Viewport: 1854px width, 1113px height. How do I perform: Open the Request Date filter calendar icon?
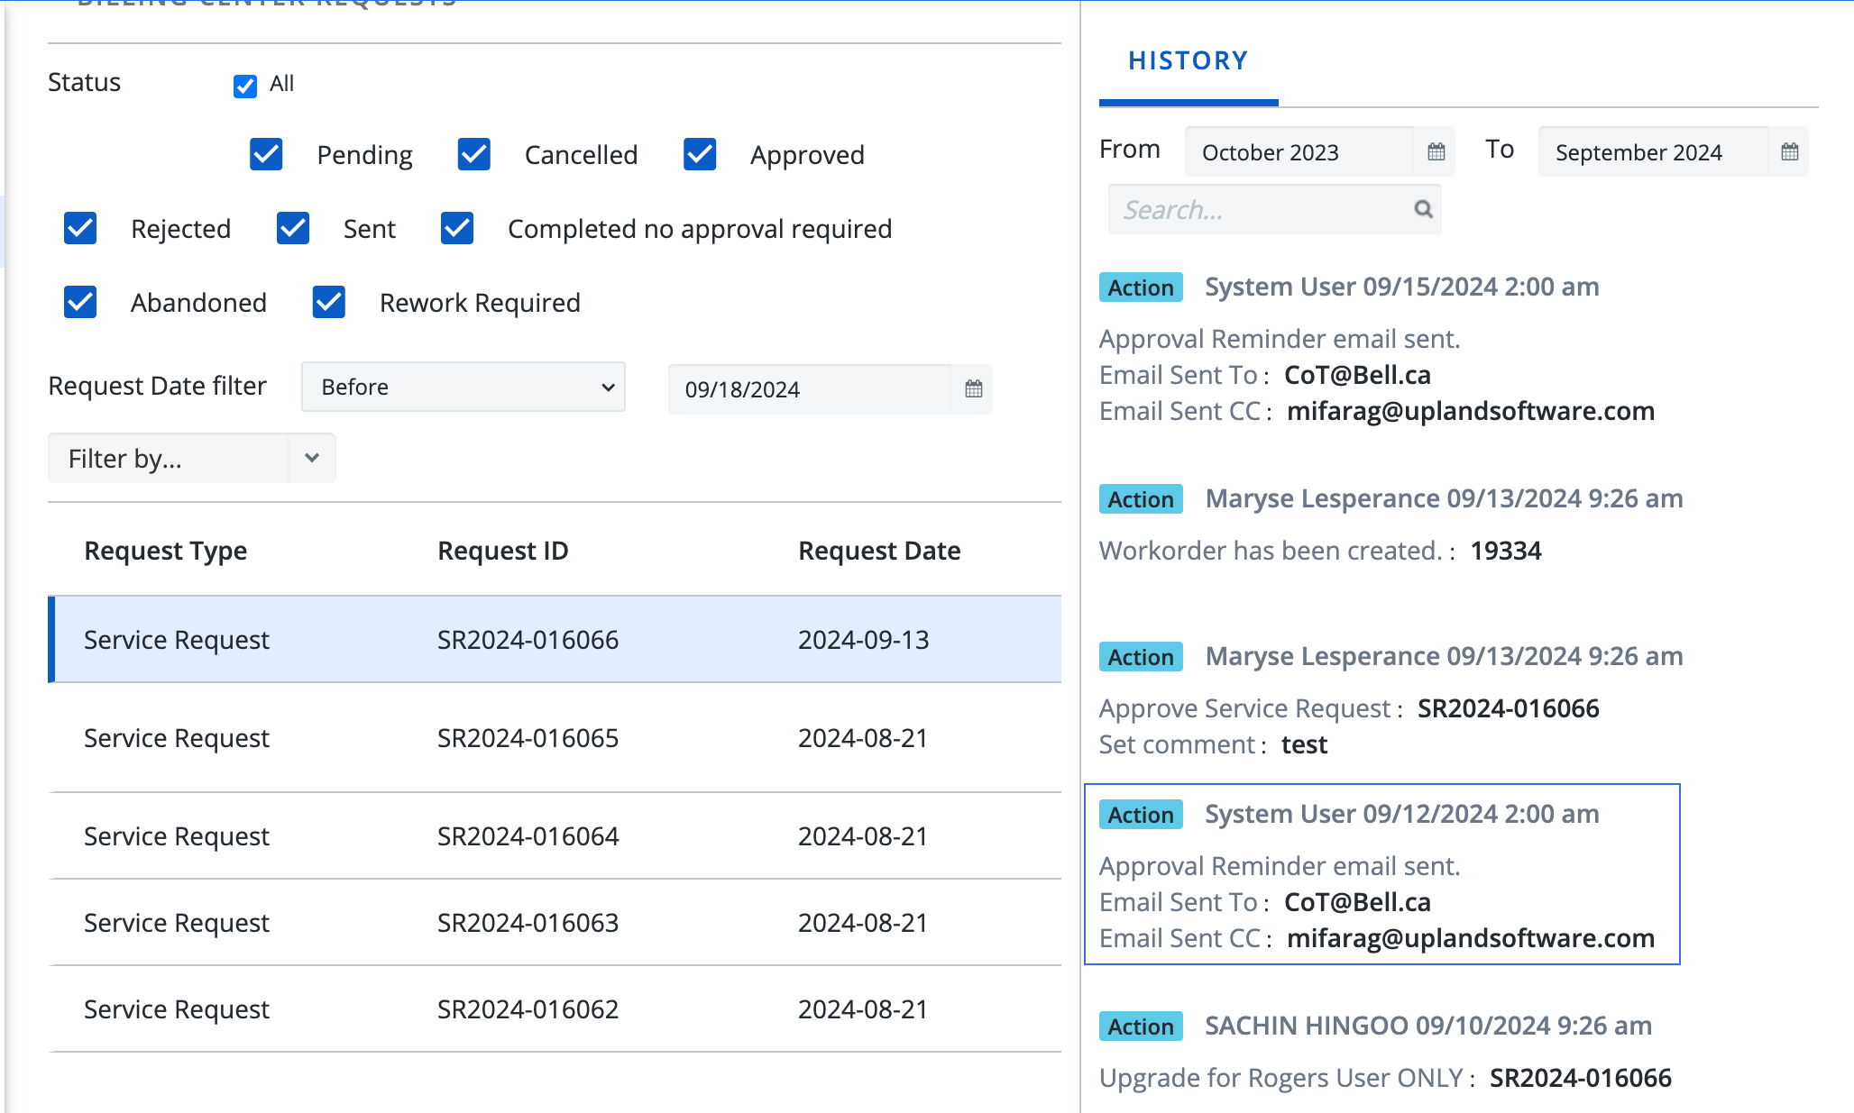coord(973,388)
